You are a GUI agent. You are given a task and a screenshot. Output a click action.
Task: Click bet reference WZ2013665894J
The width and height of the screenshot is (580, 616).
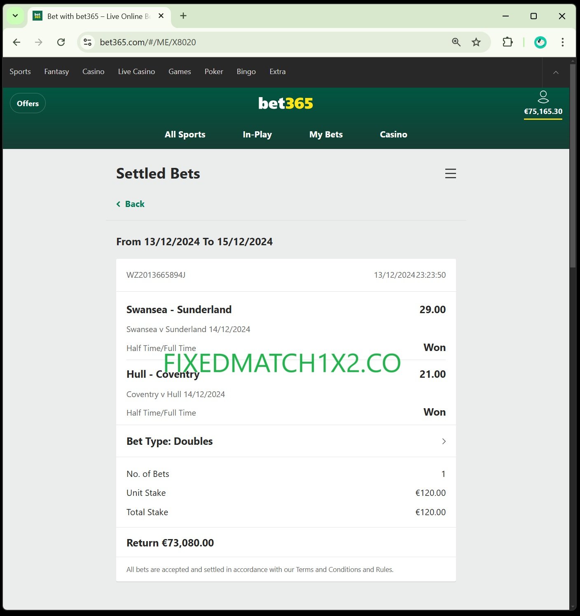tap(156, 275)
